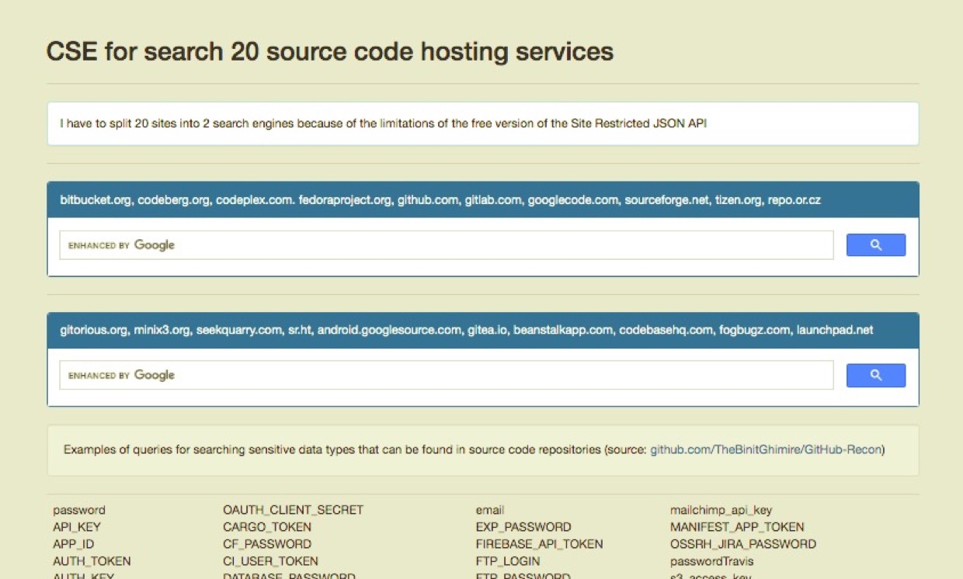
Task: Select the CI_USER_TOKEN query example
Action: (270, 561)
